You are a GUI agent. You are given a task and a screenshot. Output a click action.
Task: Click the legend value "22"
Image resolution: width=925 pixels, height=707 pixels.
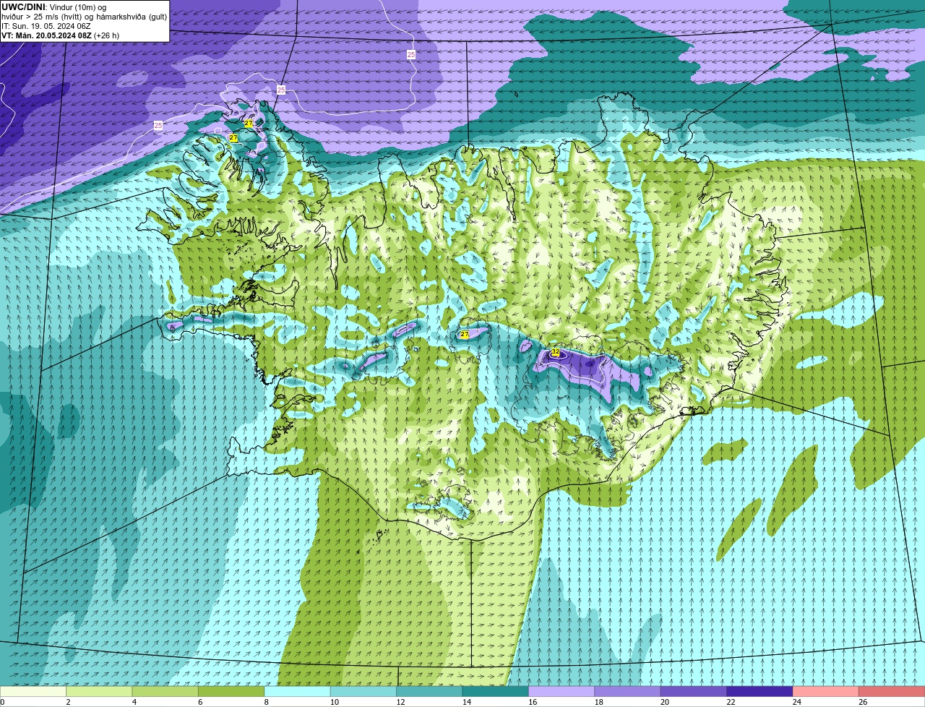coord(731,702)
